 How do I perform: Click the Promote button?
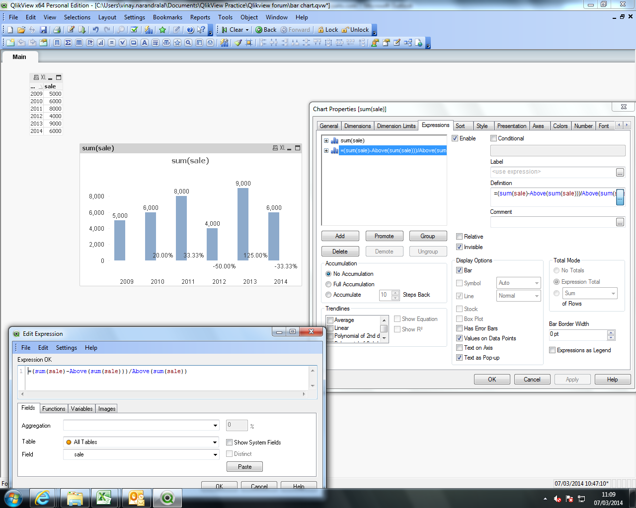tap(384, 236)
